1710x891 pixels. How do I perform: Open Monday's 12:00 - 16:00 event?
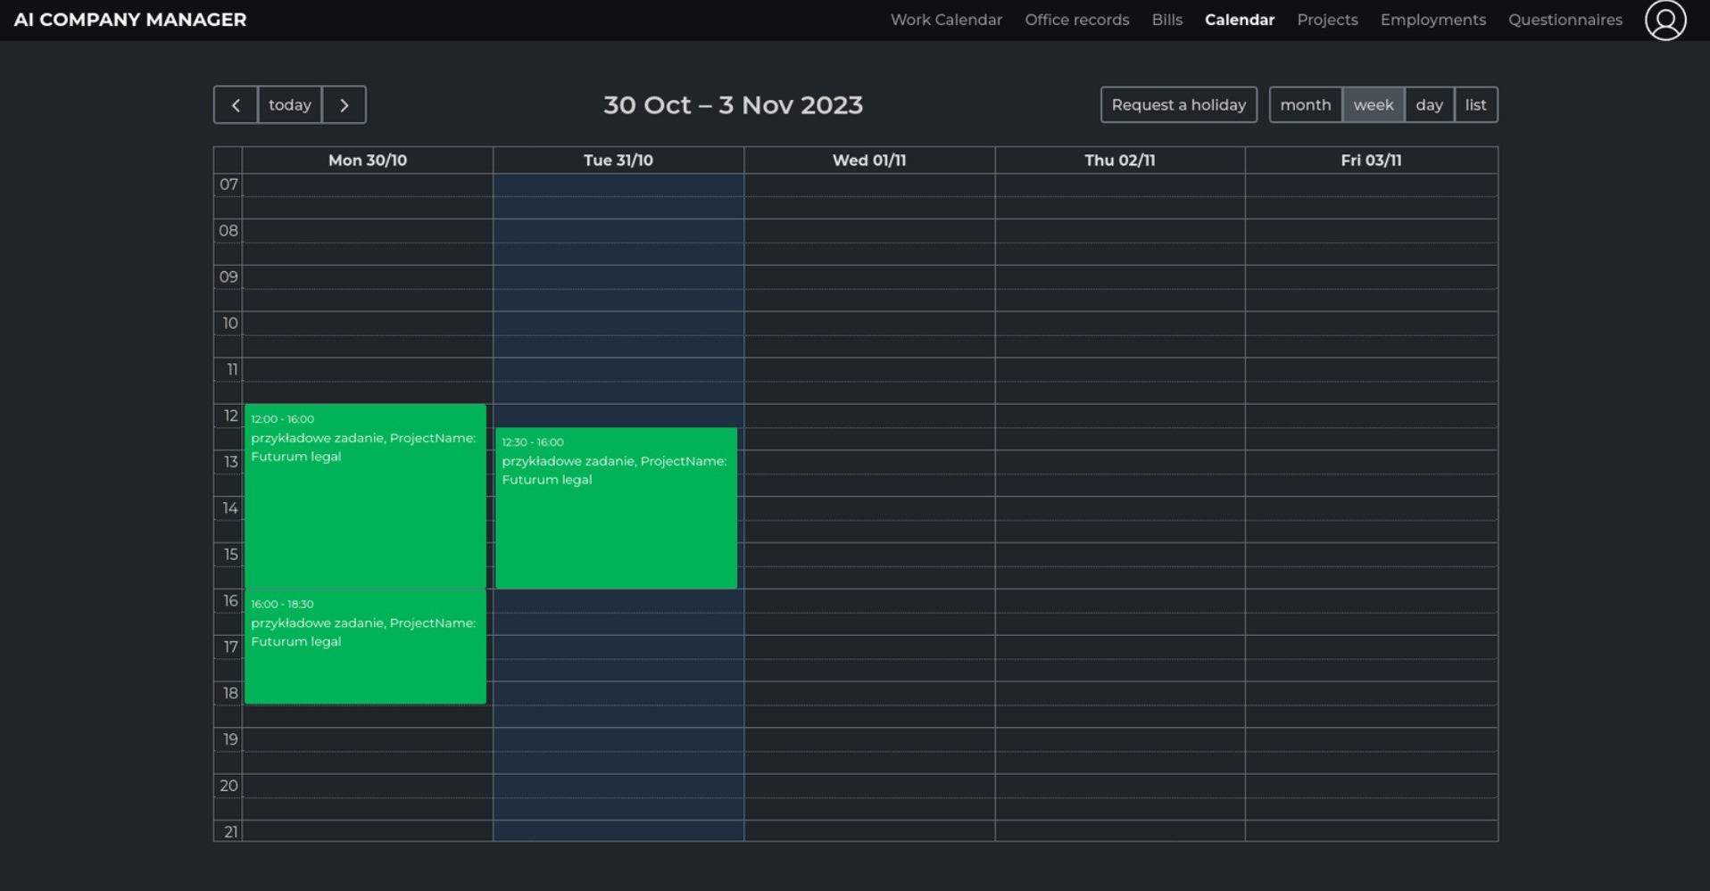[365, 496]
